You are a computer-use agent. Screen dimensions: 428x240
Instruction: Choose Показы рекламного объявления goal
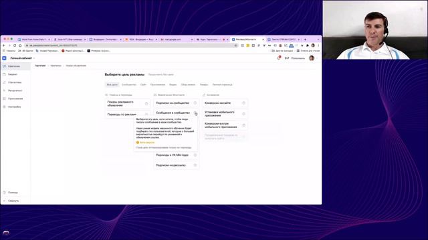click(128, 104)
